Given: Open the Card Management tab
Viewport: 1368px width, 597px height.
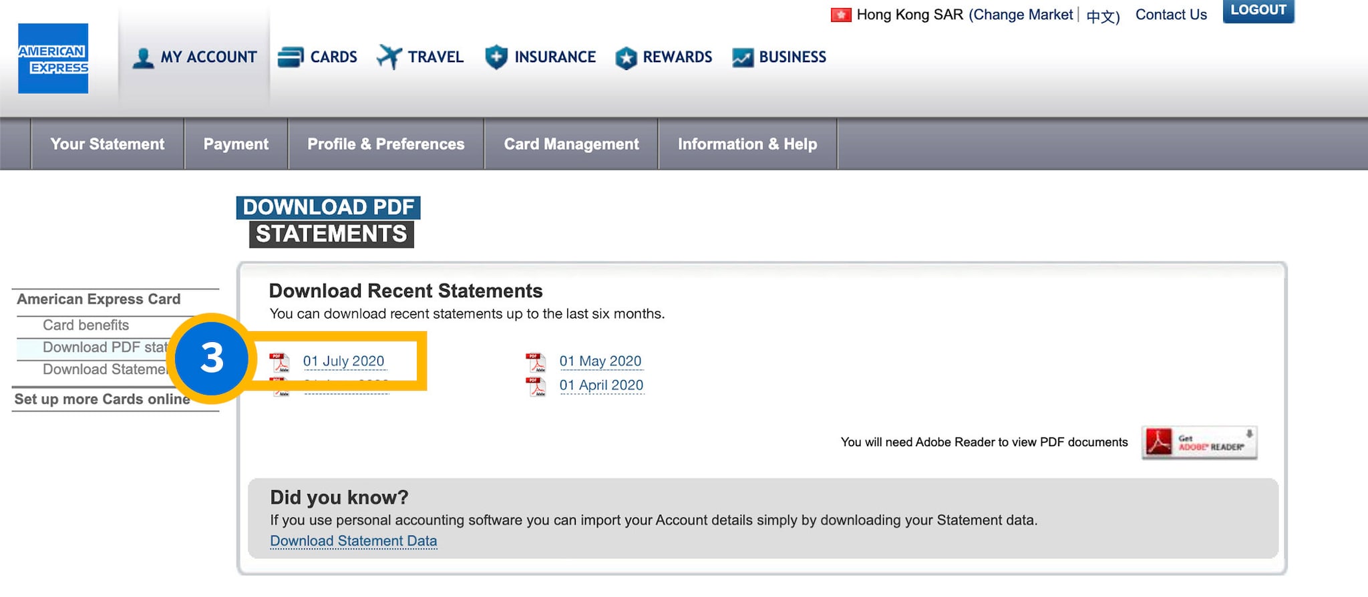Looking at the screenshot, I should point(571,144).
